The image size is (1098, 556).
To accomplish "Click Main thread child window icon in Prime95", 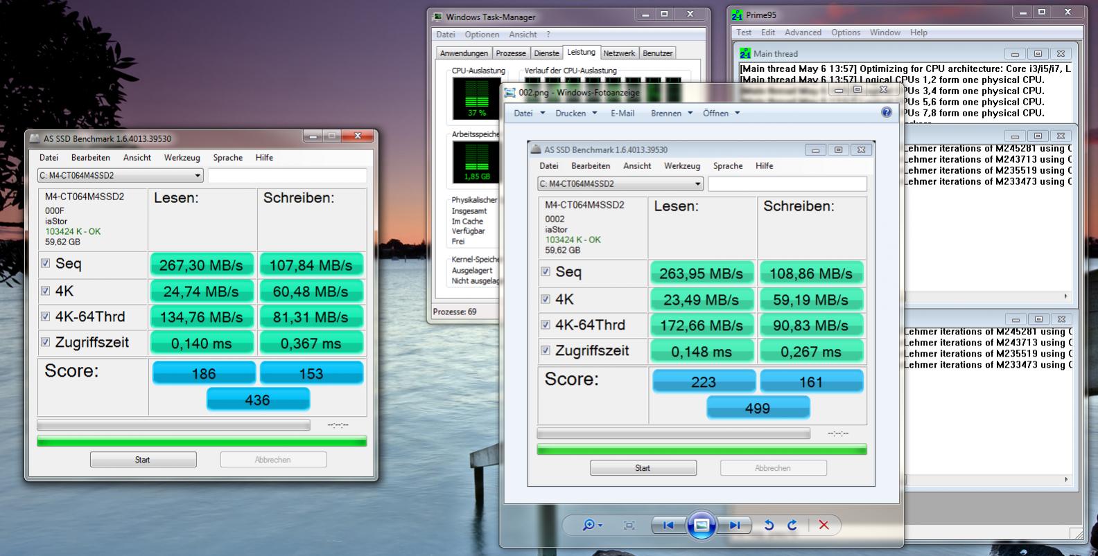I will click(745, 53).
